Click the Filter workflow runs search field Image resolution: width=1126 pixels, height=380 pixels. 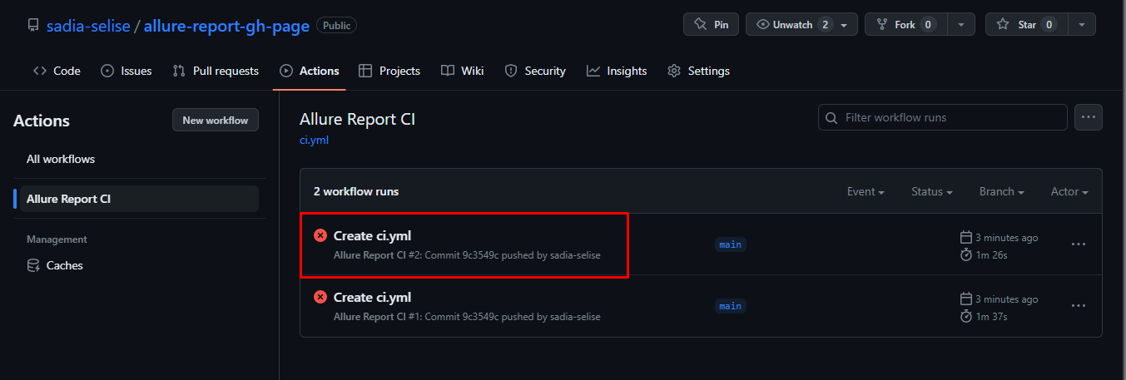pos(949,117)
